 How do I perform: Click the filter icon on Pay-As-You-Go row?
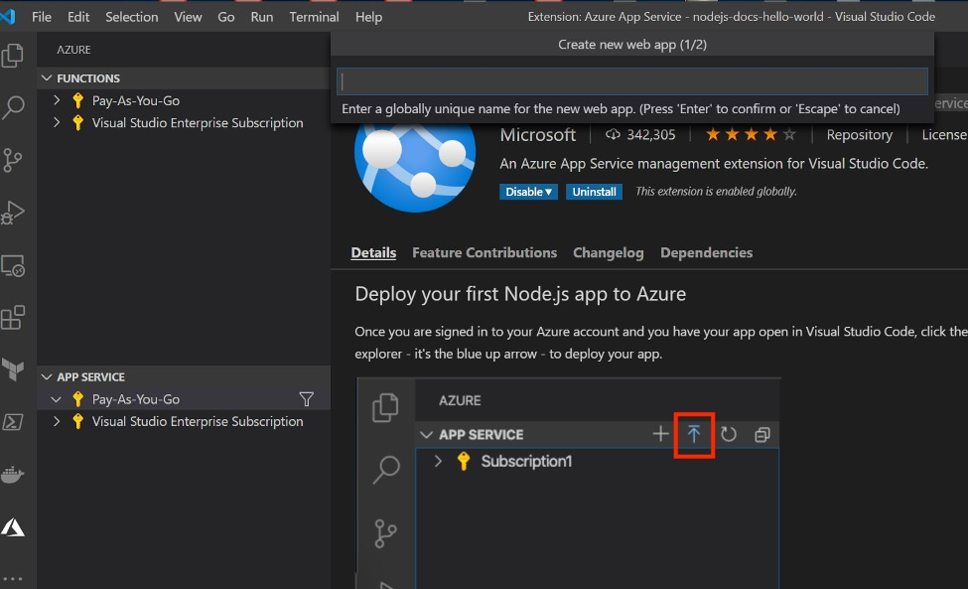tap(306, 399)
